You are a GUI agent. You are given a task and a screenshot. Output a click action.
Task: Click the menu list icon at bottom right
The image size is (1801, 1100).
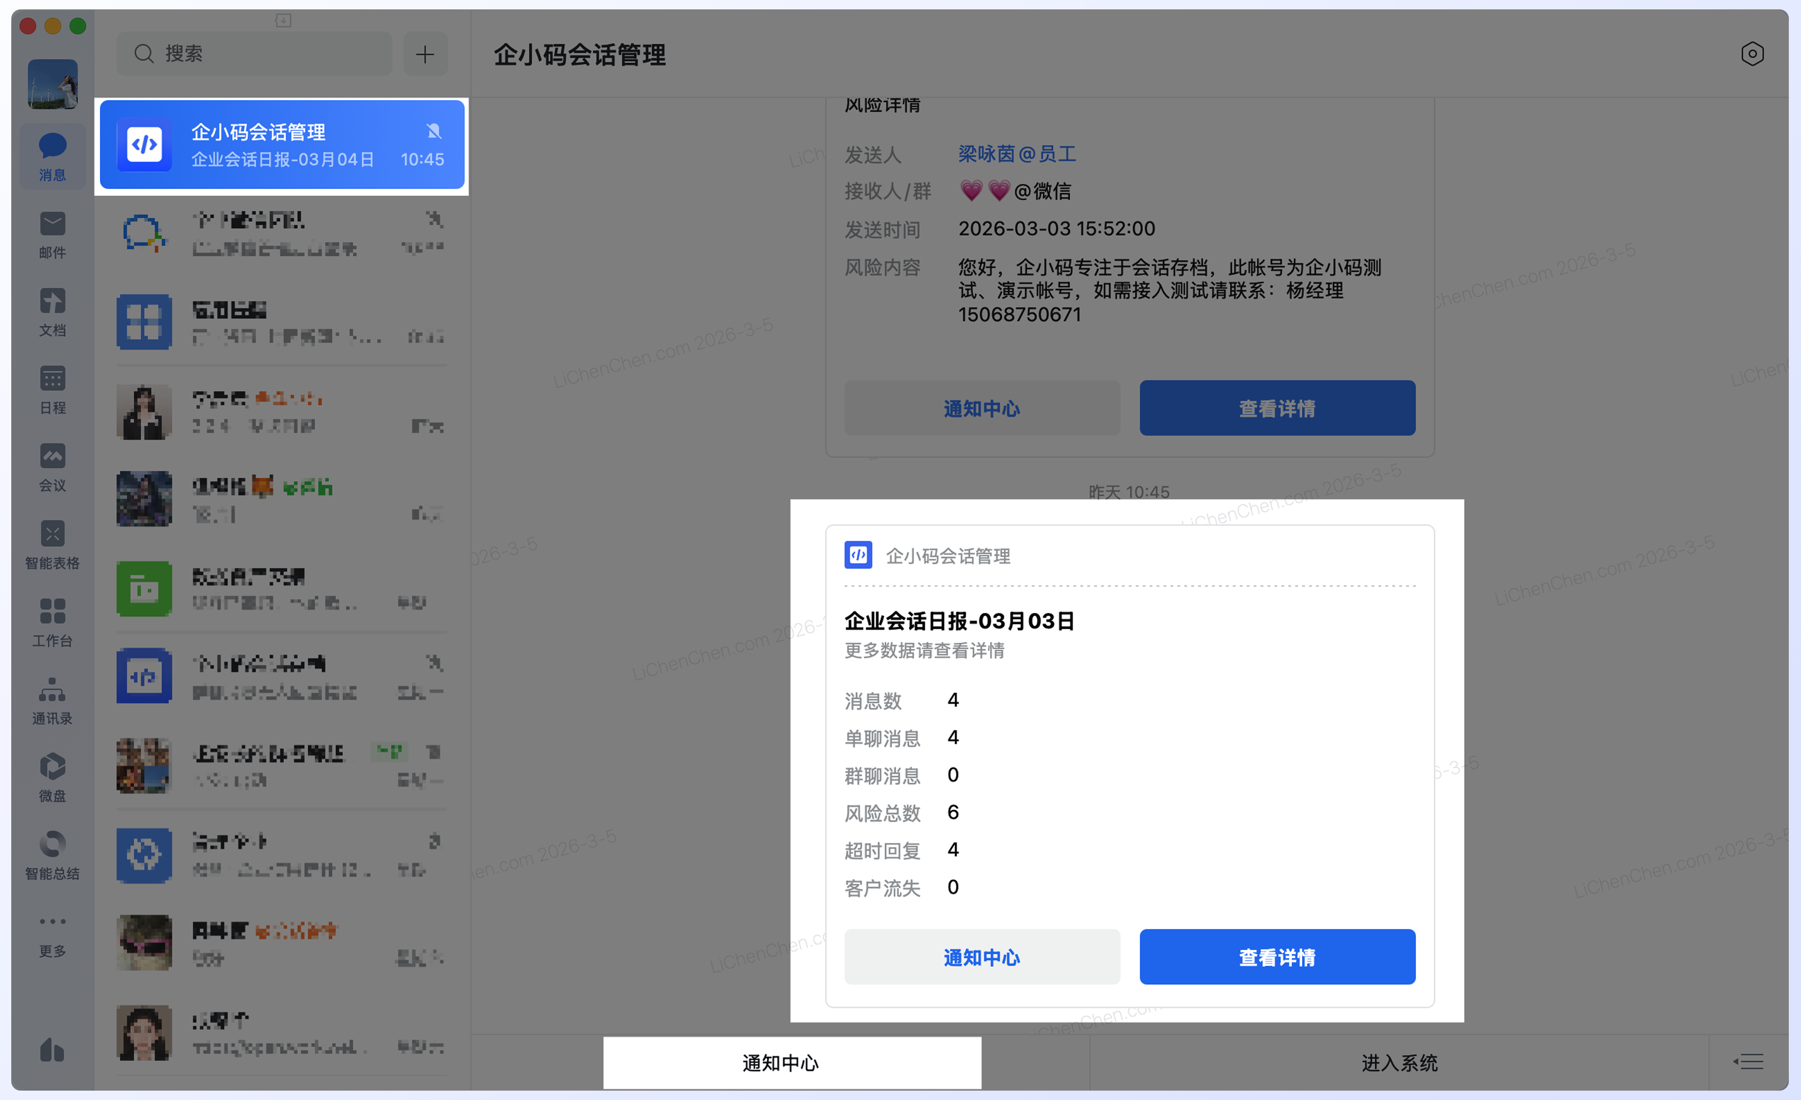(1749, 1061)
